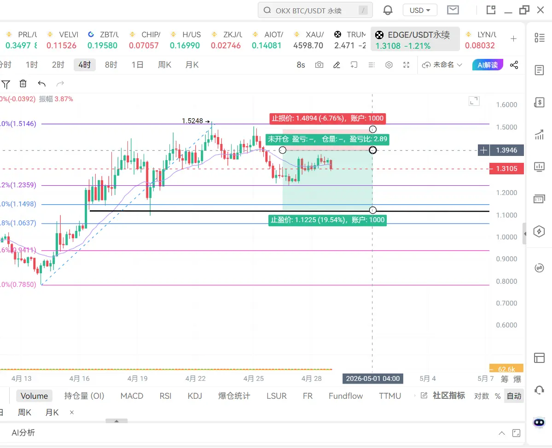
Task: Undo last drawing action
Action: click(41, 84)
